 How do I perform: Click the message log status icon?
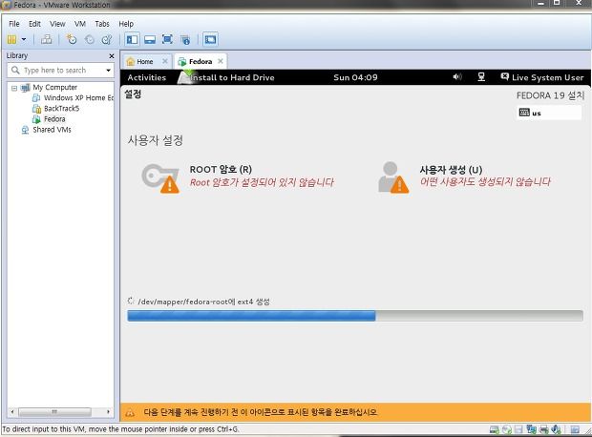click(575, 429)
